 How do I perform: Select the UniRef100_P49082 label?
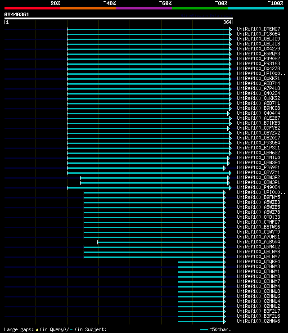258,58
